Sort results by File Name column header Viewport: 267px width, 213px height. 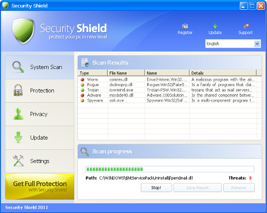tap(126, 73)
